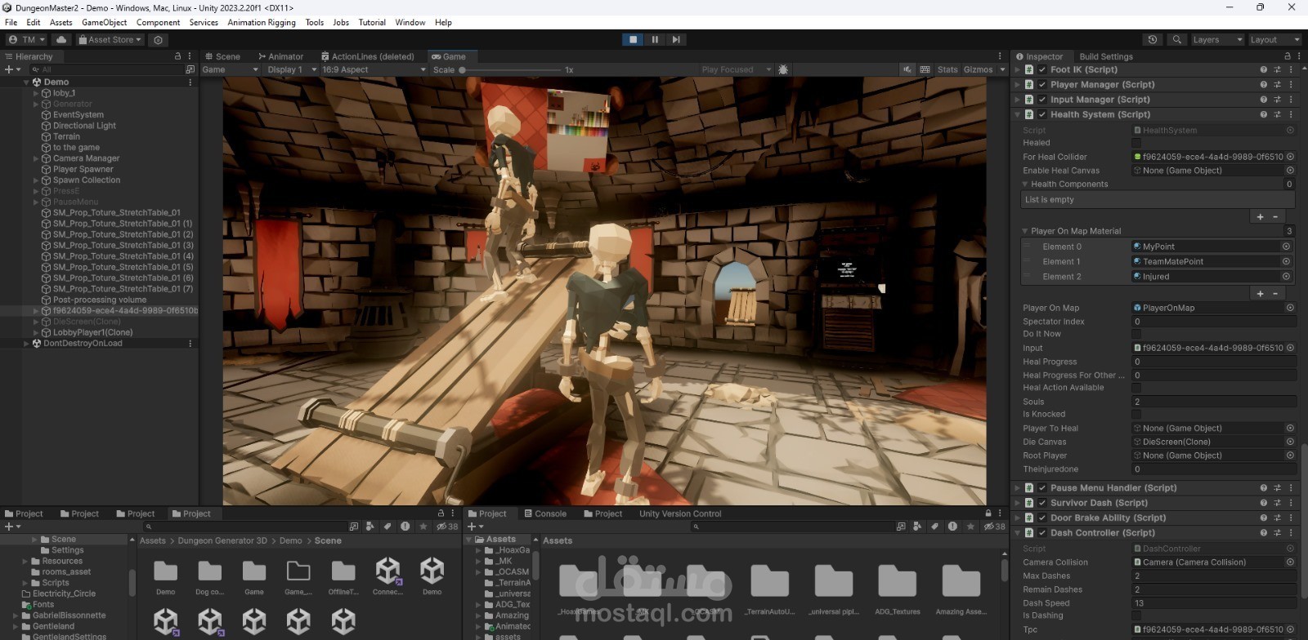
Task: Lock the Inspector panel
Action: click(1287, 56)
